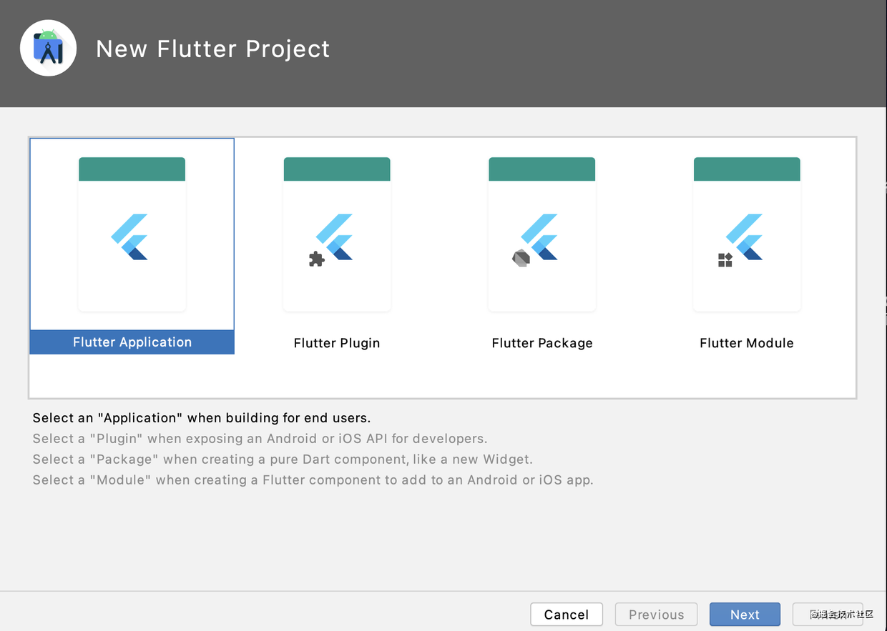Proceed with the Next button
887x631 pixels.
pyautogui.click(x=745, y=615)
